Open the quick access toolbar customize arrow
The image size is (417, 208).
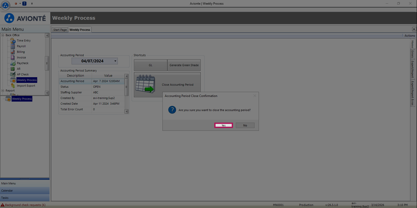click(x=32, y=4)
